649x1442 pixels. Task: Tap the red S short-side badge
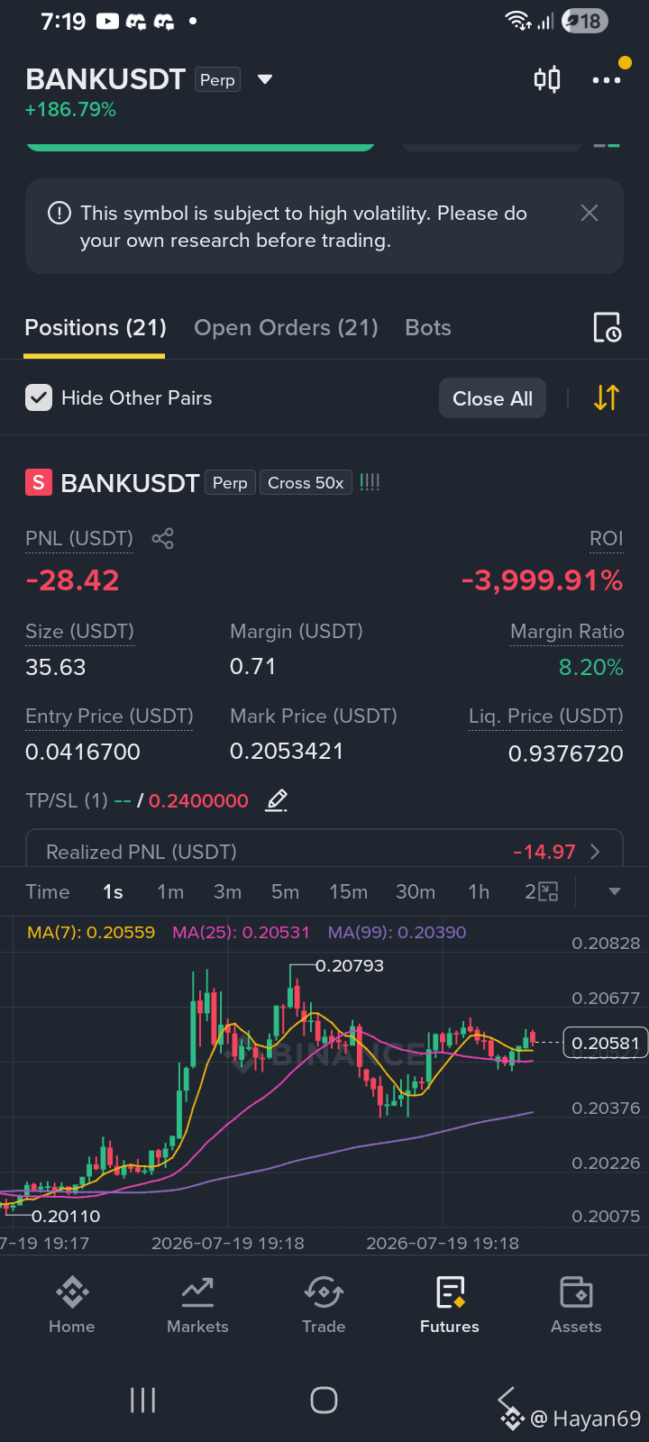[38, 483]
